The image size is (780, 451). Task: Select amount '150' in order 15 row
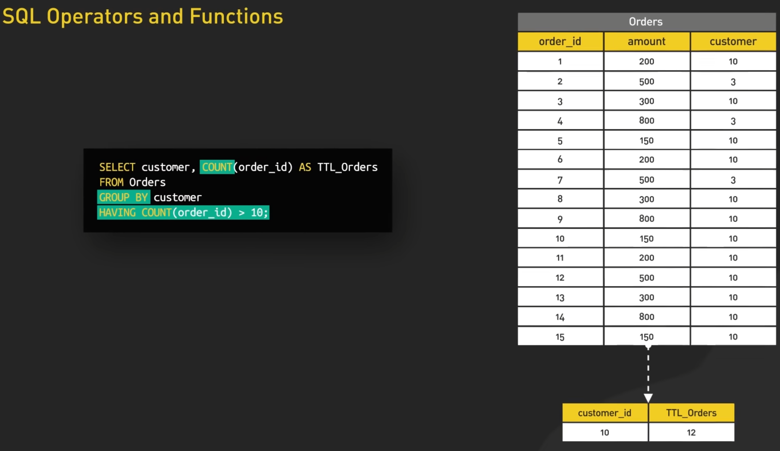(647, 337)
